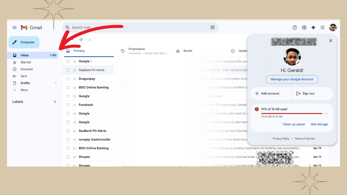Tick the BDO Online Banking Apr 15 checkbox
Viewport: 347px width, 195px height.
(68, 148)
